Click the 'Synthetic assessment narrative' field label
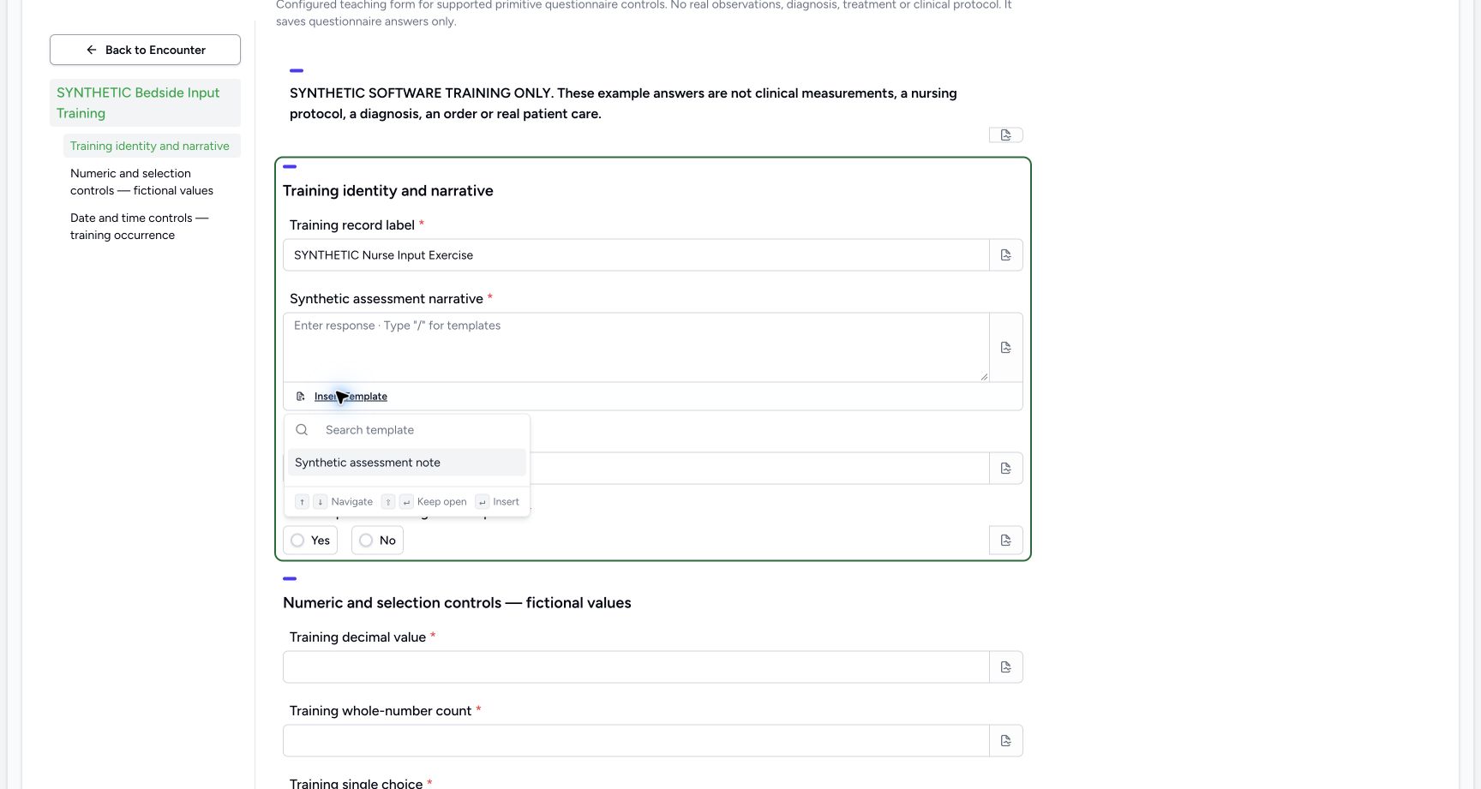The height and width of the screenshot is (789, 1481). click(387, 299)
